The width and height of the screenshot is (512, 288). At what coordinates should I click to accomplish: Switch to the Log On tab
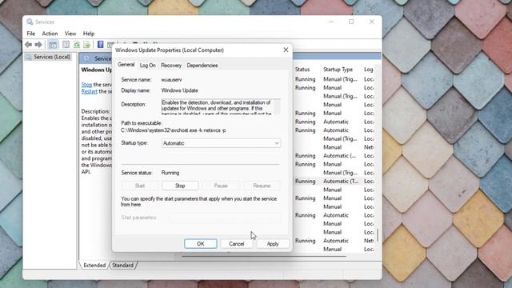147,66
